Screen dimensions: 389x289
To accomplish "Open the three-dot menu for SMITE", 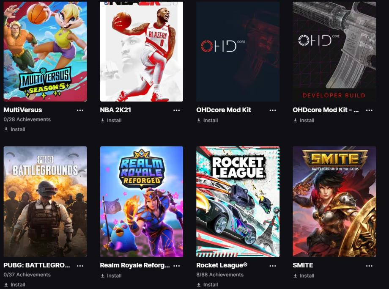I will click(369, 266).
